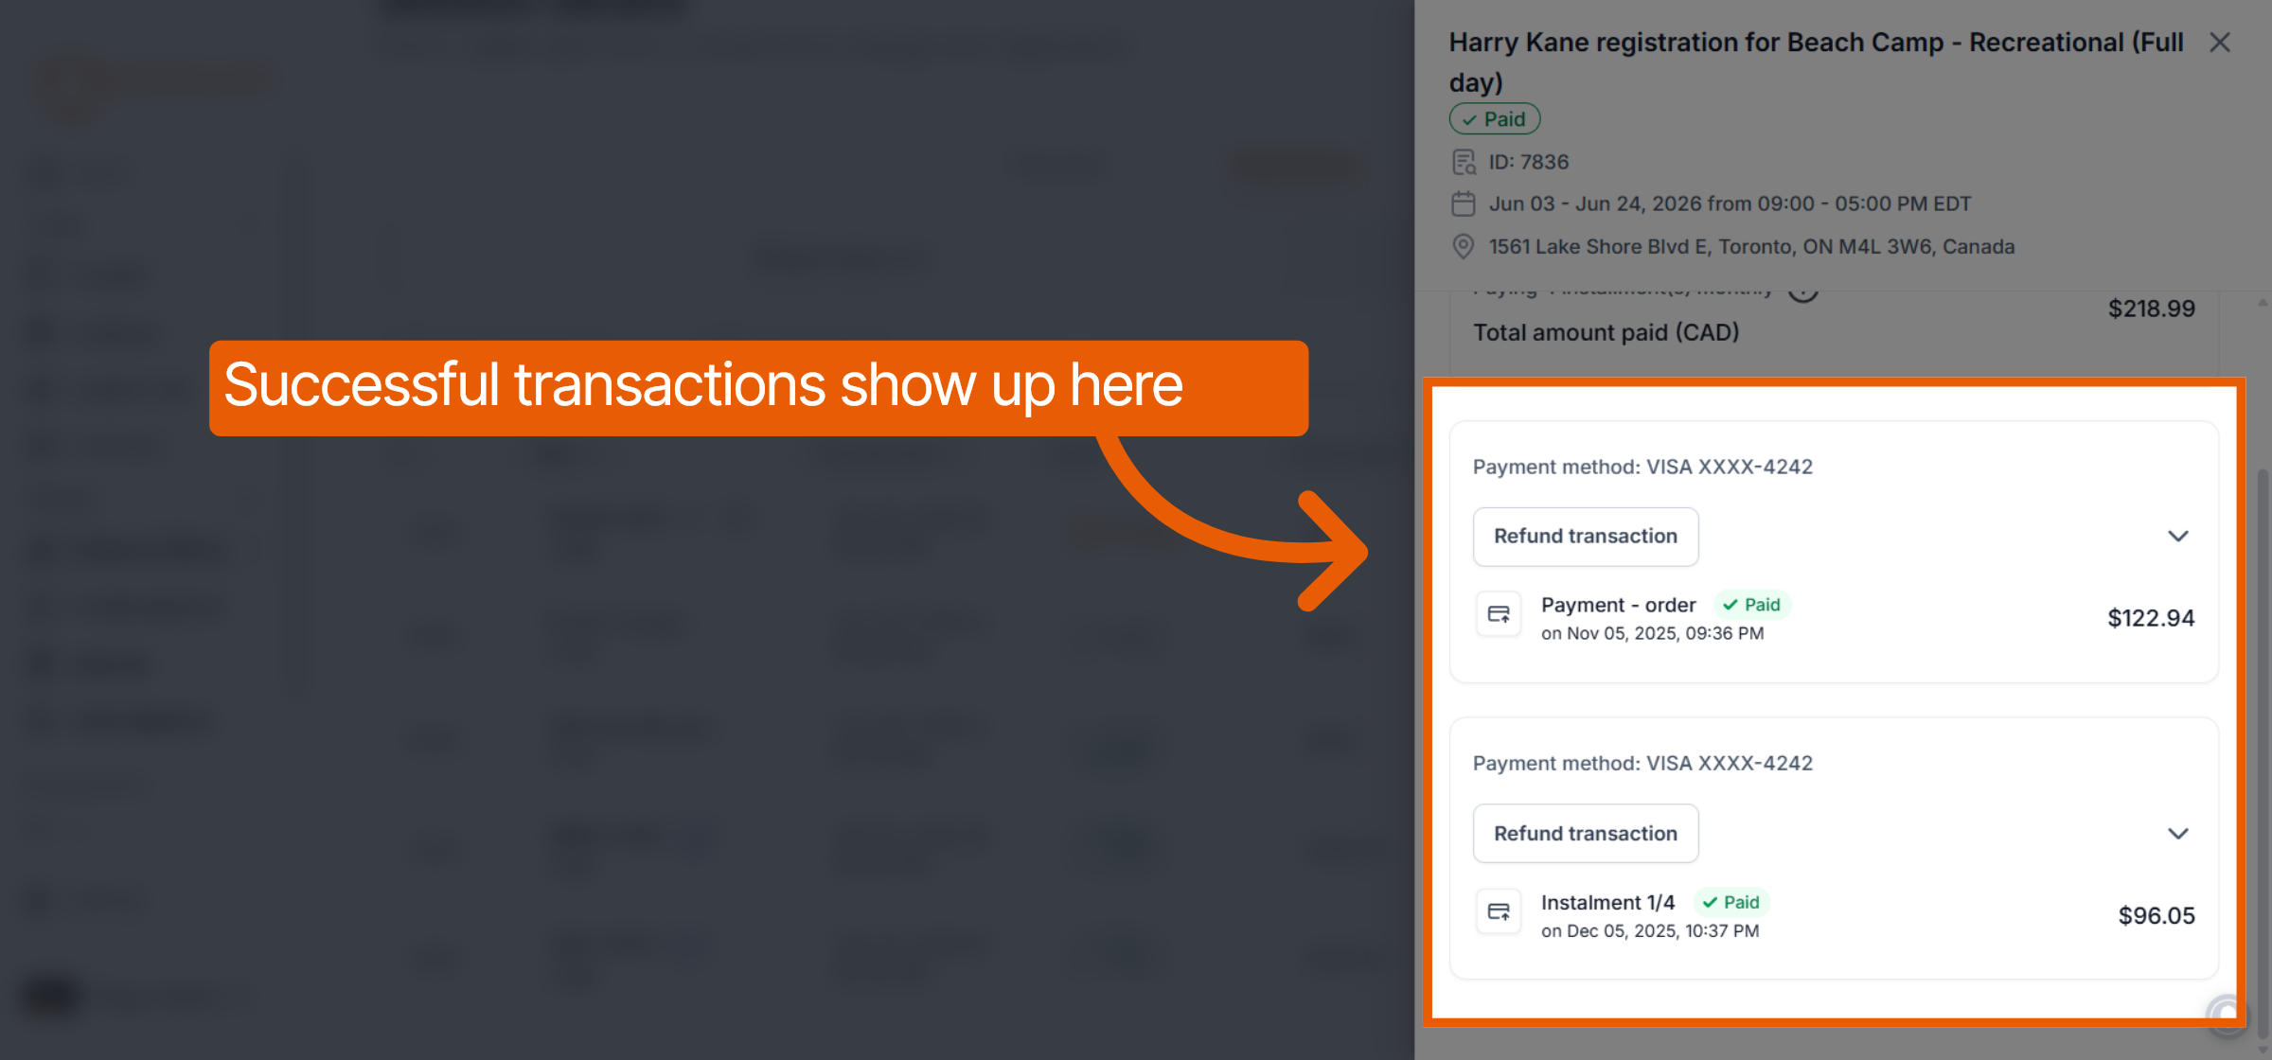Select the $96.05 instalment amount
This screenshot has width=2272, height=1060.
2157,916
